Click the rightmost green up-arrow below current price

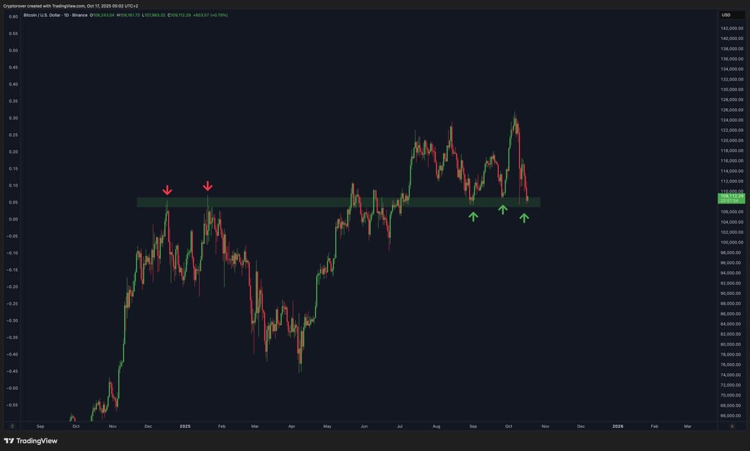pyautogui.click(x=525, y=218)
